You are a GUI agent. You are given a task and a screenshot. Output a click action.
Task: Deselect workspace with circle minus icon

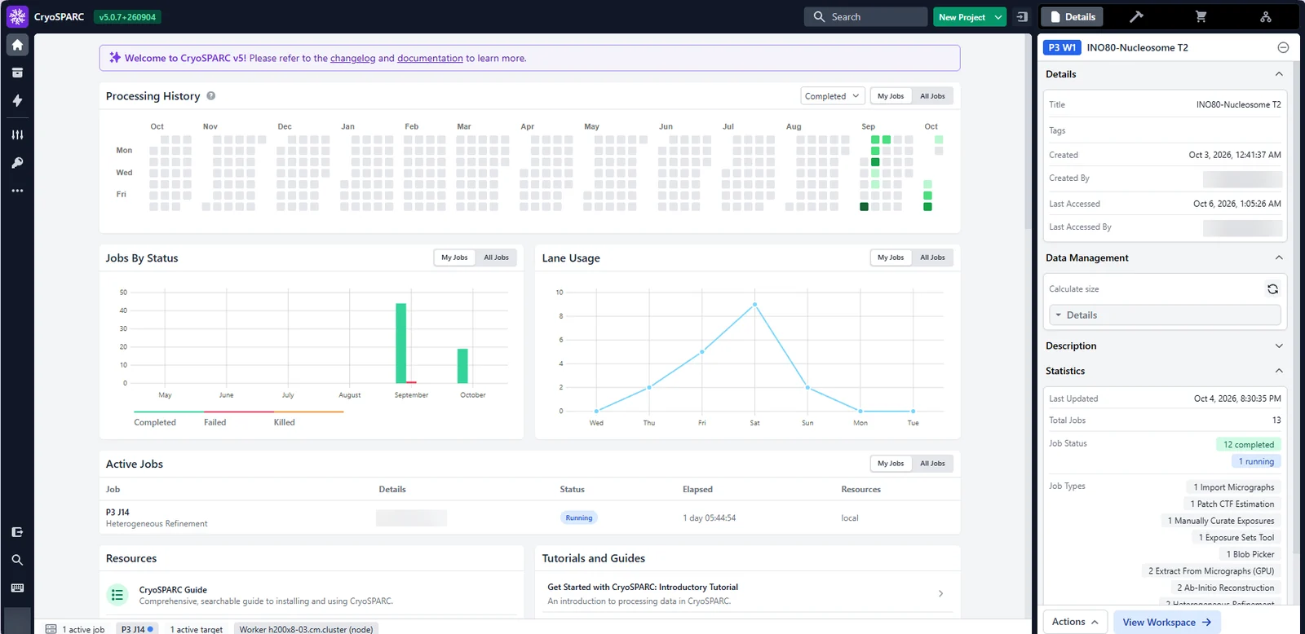click(1283, 47)
